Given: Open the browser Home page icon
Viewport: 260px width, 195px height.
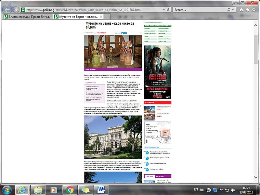Looking at the screenshot, I should [x=241, y=10].
